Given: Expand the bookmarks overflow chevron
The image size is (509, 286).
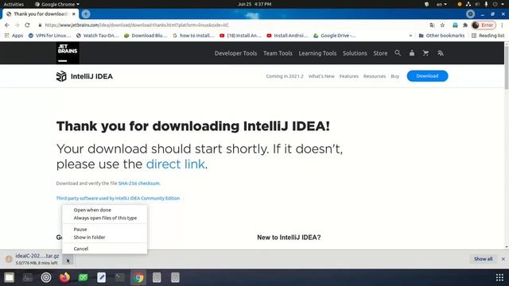Looking at the screenshot, I should (410, 36).
